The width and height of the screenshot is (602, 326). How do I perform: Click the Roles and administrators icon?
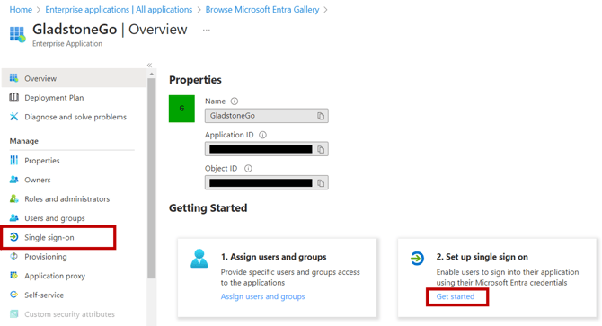pyautogui.click(x=13, y=198)
